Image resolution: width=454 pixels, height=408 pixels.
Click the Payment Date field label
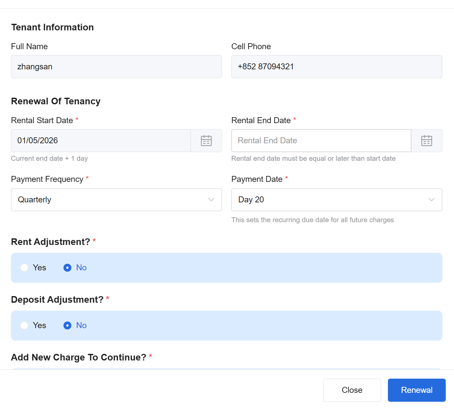coord(257,179)
